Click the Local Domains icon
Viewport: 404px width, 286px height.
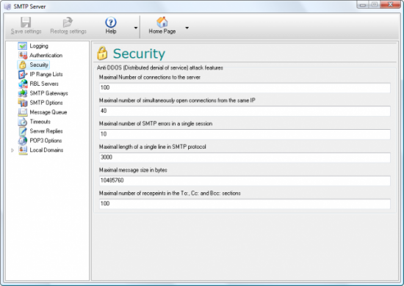click(x=23, y=150)
